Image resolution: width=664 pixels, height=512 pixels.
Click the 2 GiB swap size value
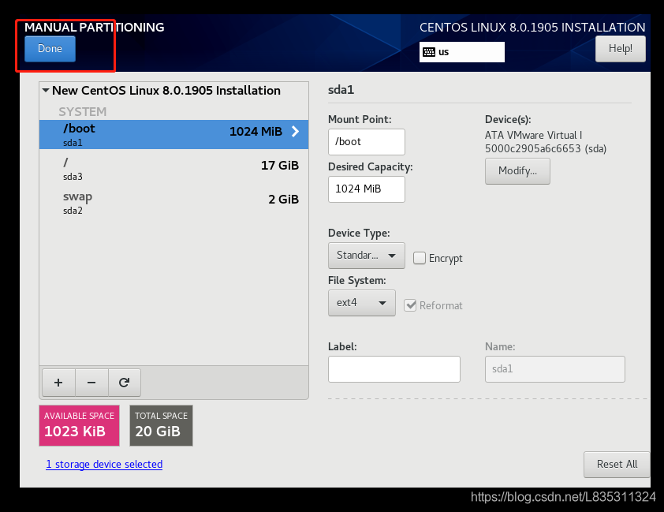point(284,200)
